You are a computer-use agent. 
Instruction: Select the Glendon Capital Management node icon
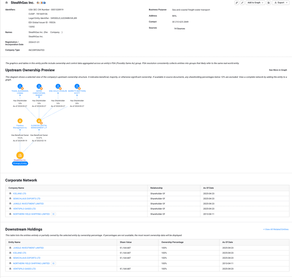[39, 121]
